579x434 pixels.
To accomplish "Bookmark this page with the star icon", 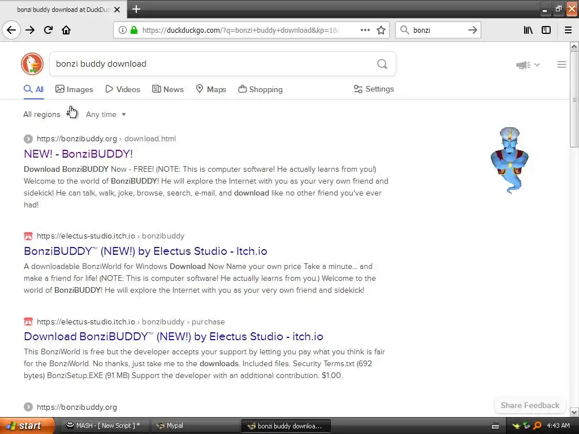I will click(381, 30).
